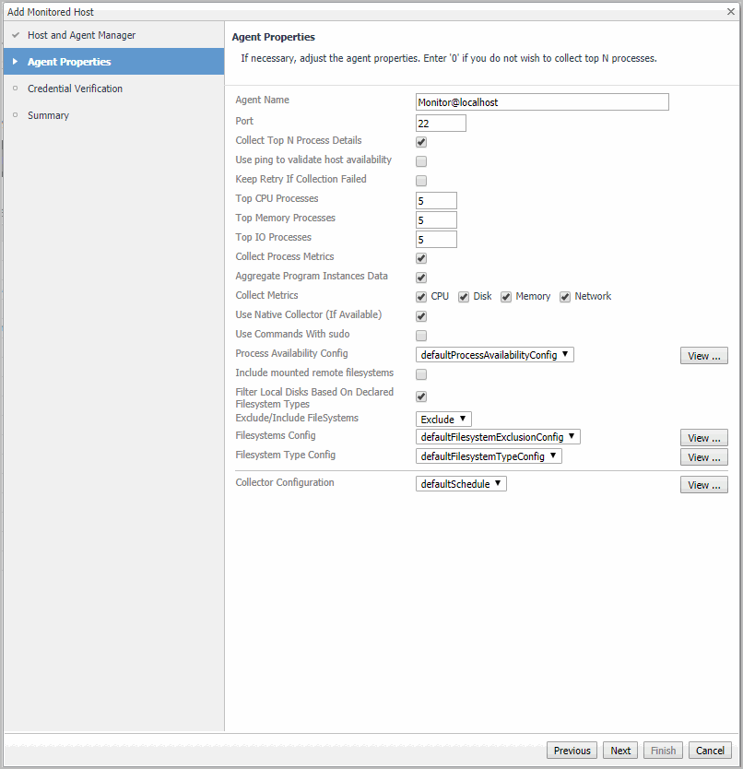Go back with the Previous button

572,751
